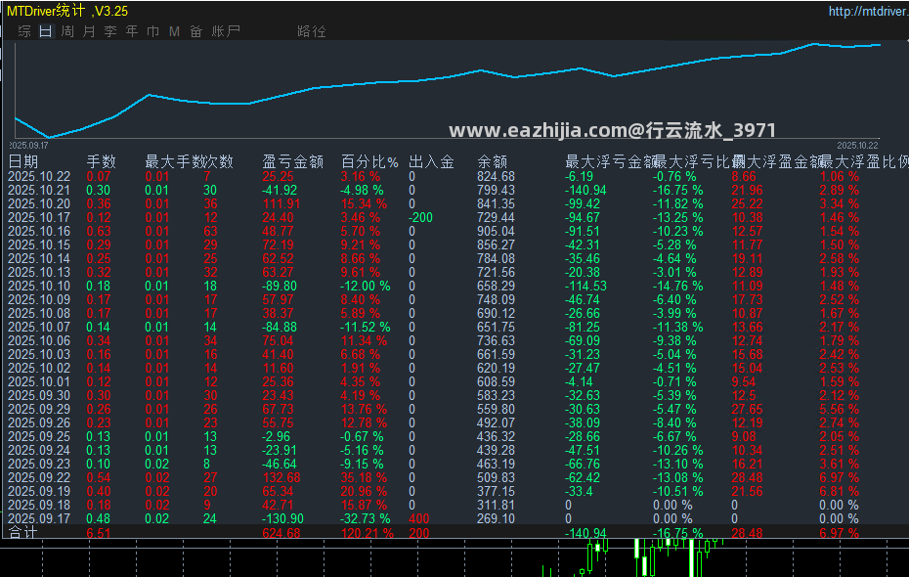Screen dimensions: 909x577
Task: Click the 余额 column header
Action: (493, 161)
